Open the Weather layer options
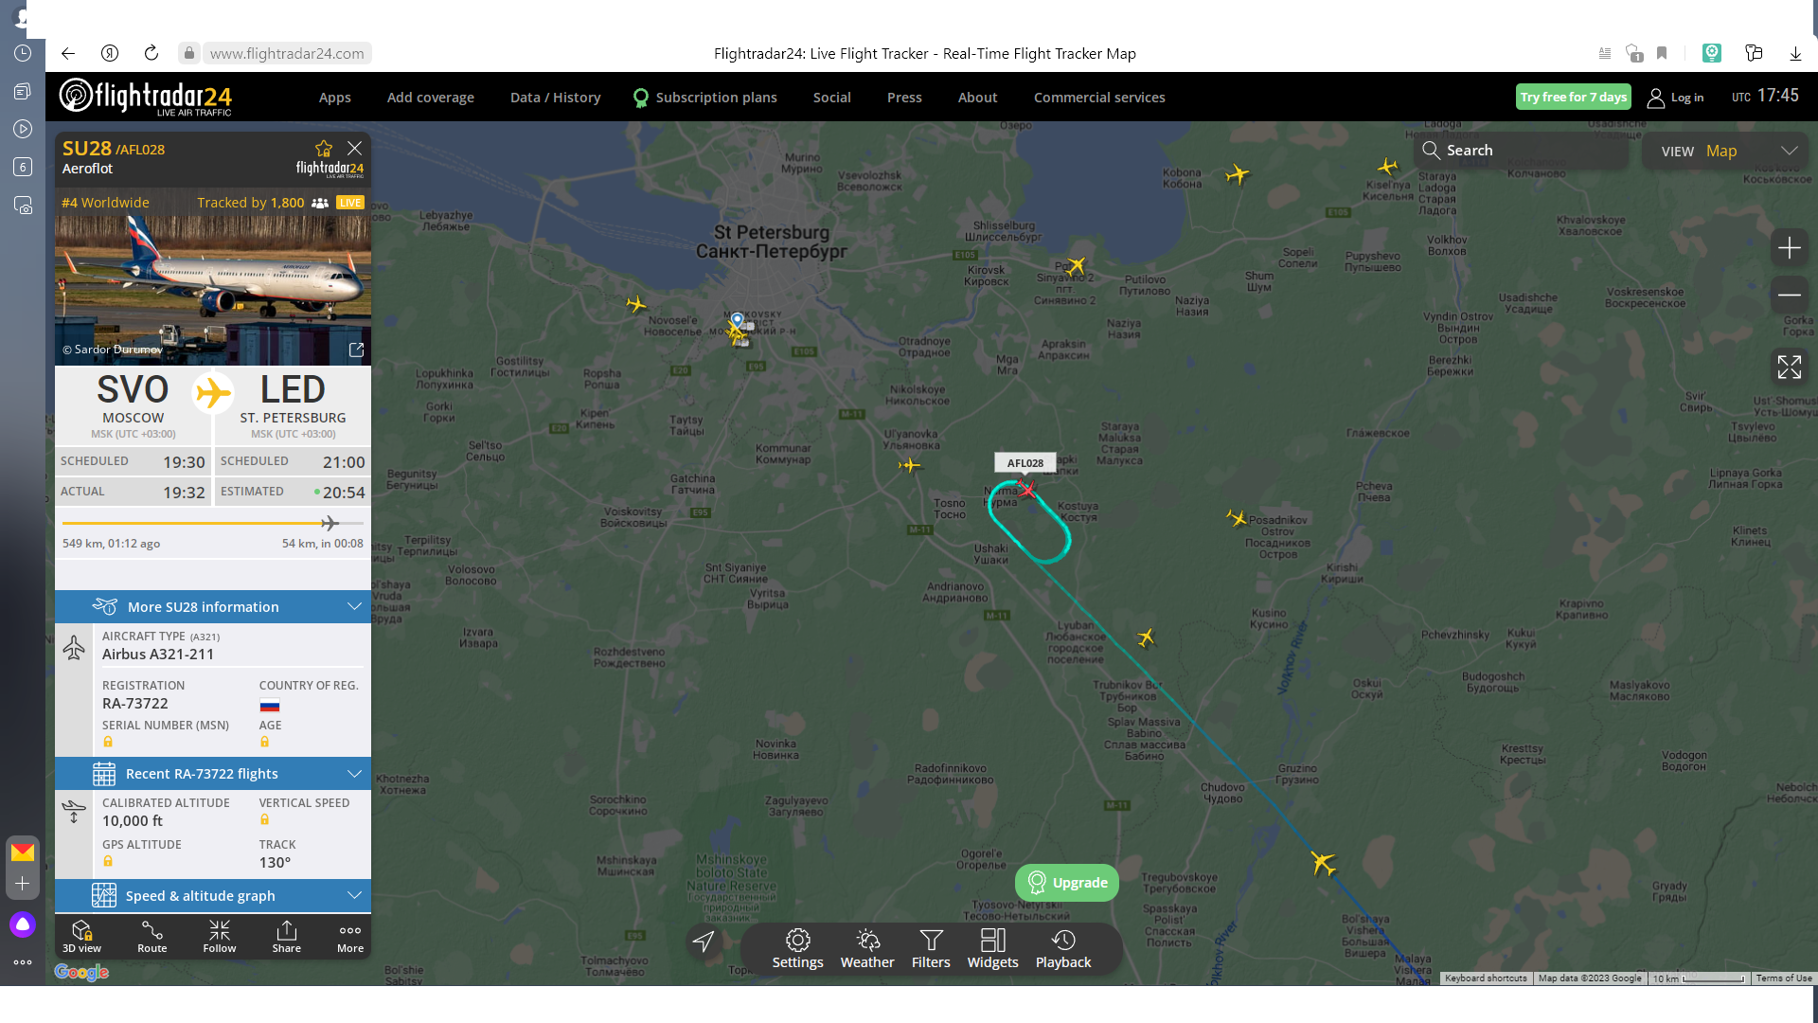The height and width of the screenshot is (1023, 1818). coord(867,949)
